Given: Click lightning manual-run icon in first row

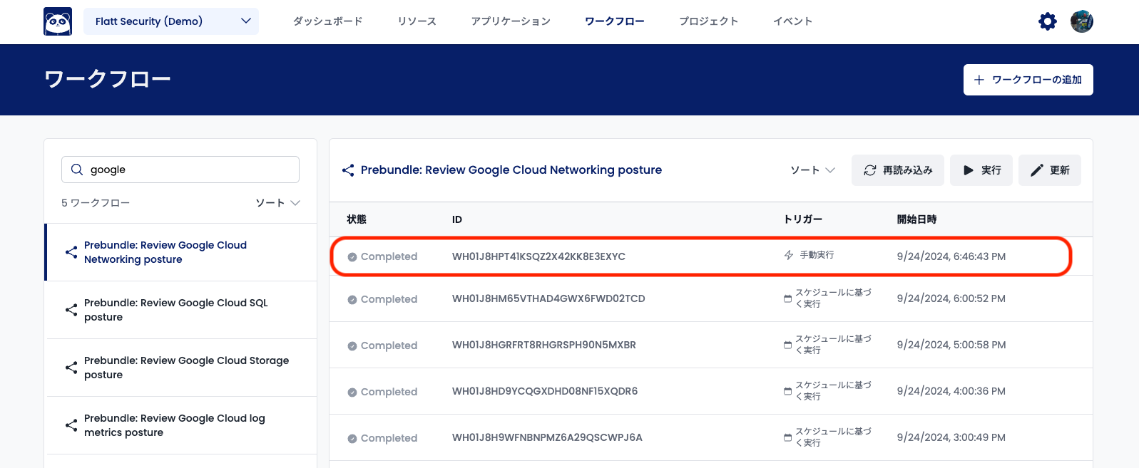Looking at the screenshot, I should coord(789,255).
